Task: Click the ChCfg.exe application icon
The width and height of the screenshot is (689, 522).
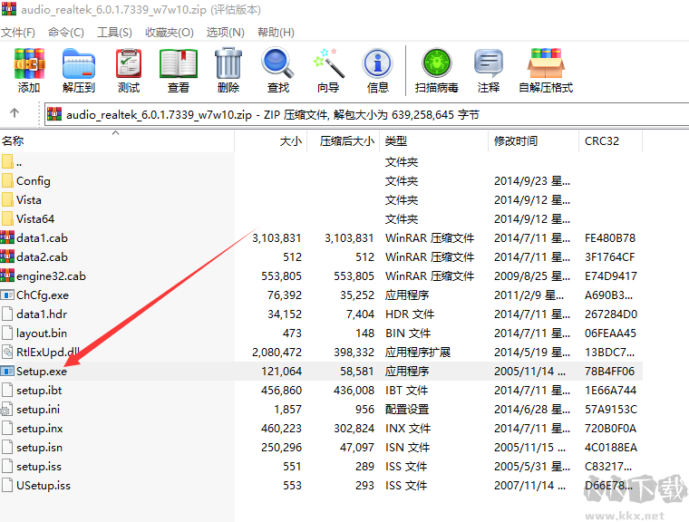Action: [7, 295]
